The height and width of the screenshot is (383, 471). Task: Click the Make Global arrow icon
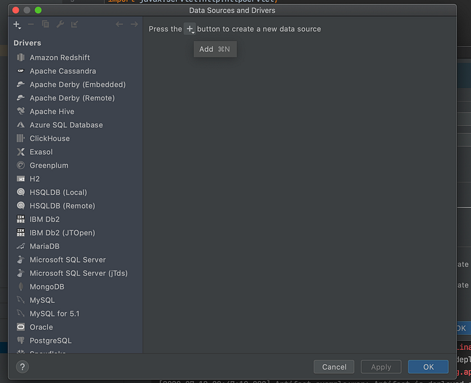tap(75, 24)
